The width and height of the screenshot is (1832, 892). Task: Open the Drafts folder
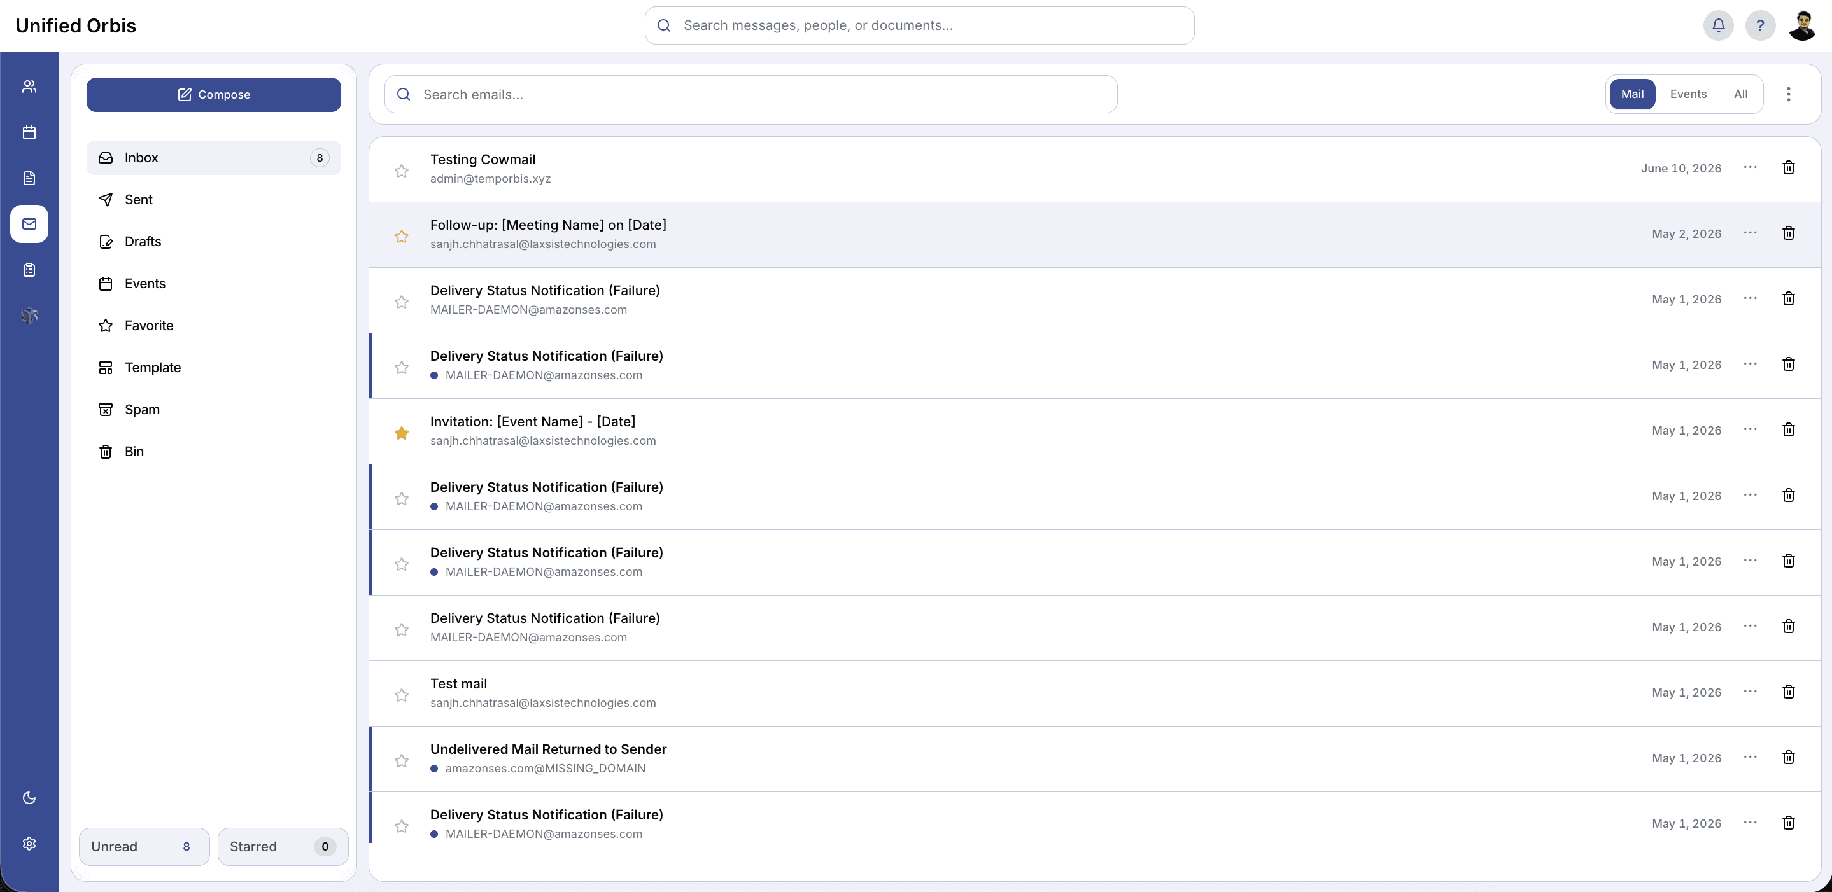tap(213, 242)
